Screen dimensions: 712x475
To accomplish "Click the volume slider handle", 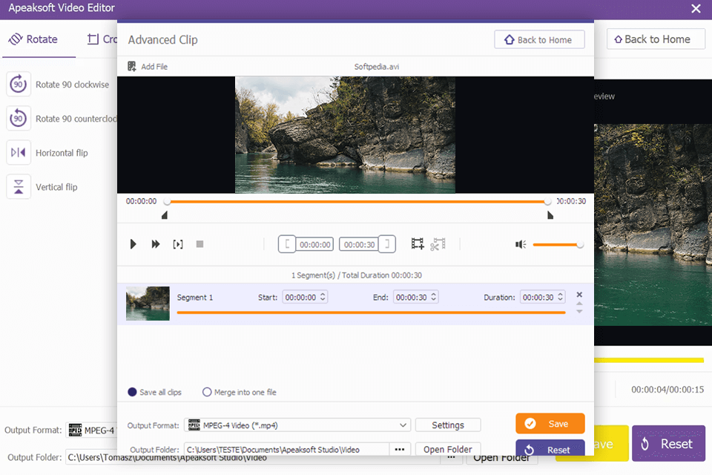I will (x=580, y=244).
